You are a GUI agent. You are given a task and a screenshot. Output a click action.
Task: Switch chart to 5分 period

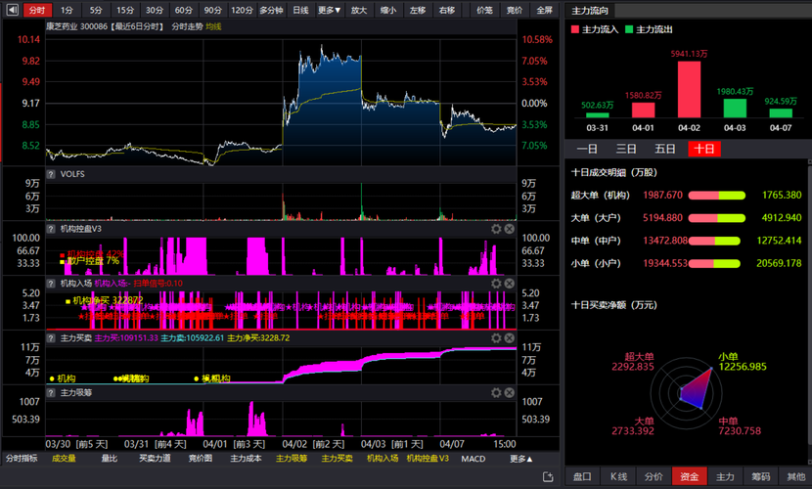tap(96, 10)
